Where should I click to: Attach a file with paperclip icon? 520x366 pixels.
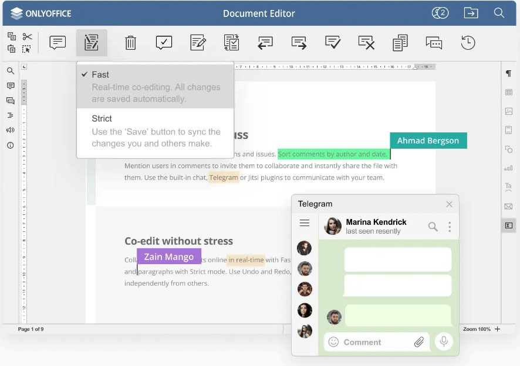coord(419,342)
